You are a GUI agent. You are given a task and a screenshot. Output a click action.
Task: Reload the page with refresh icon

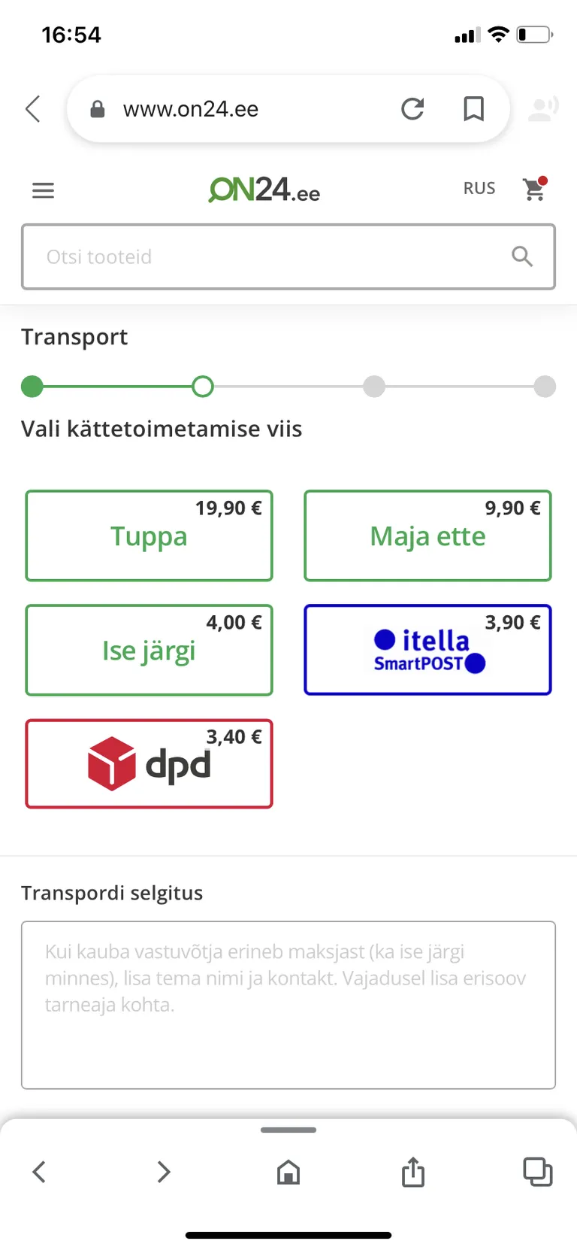pos(412,109)
